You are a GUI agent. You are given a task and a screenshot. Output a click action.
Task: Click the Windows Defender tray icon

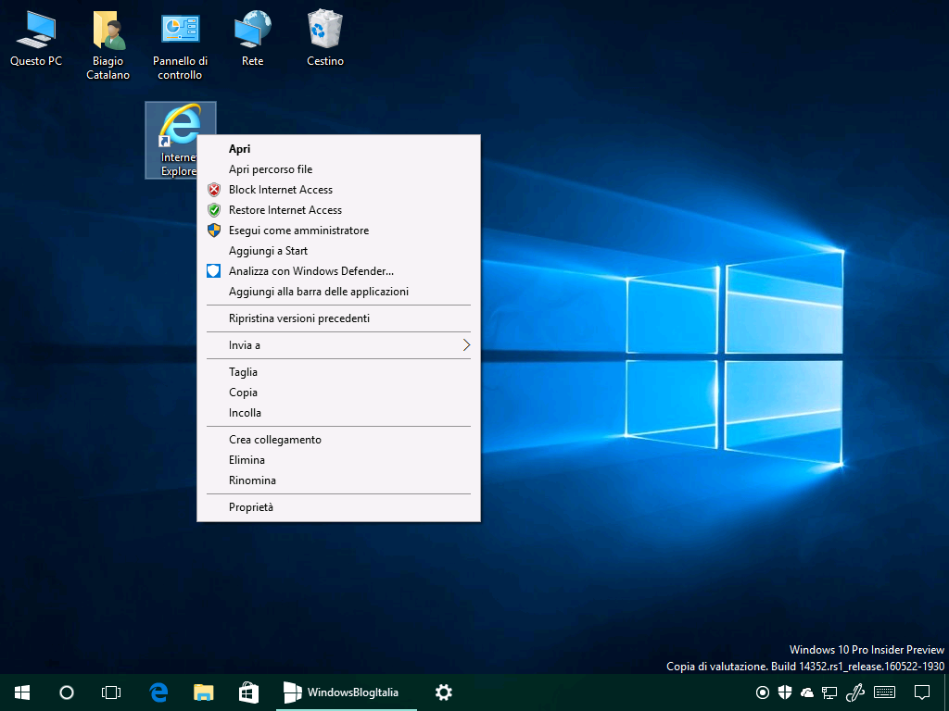(785, 692)
